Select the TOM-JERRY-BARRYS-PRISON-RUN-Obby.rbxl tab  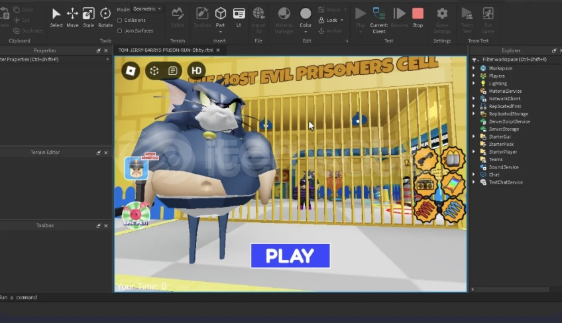click(x=166, y=50)
